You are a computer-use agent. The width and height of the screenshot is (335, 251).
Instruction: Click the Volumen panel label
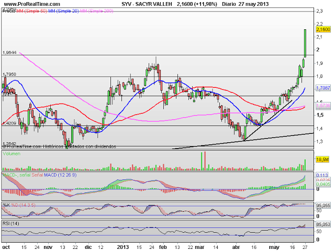13,154
